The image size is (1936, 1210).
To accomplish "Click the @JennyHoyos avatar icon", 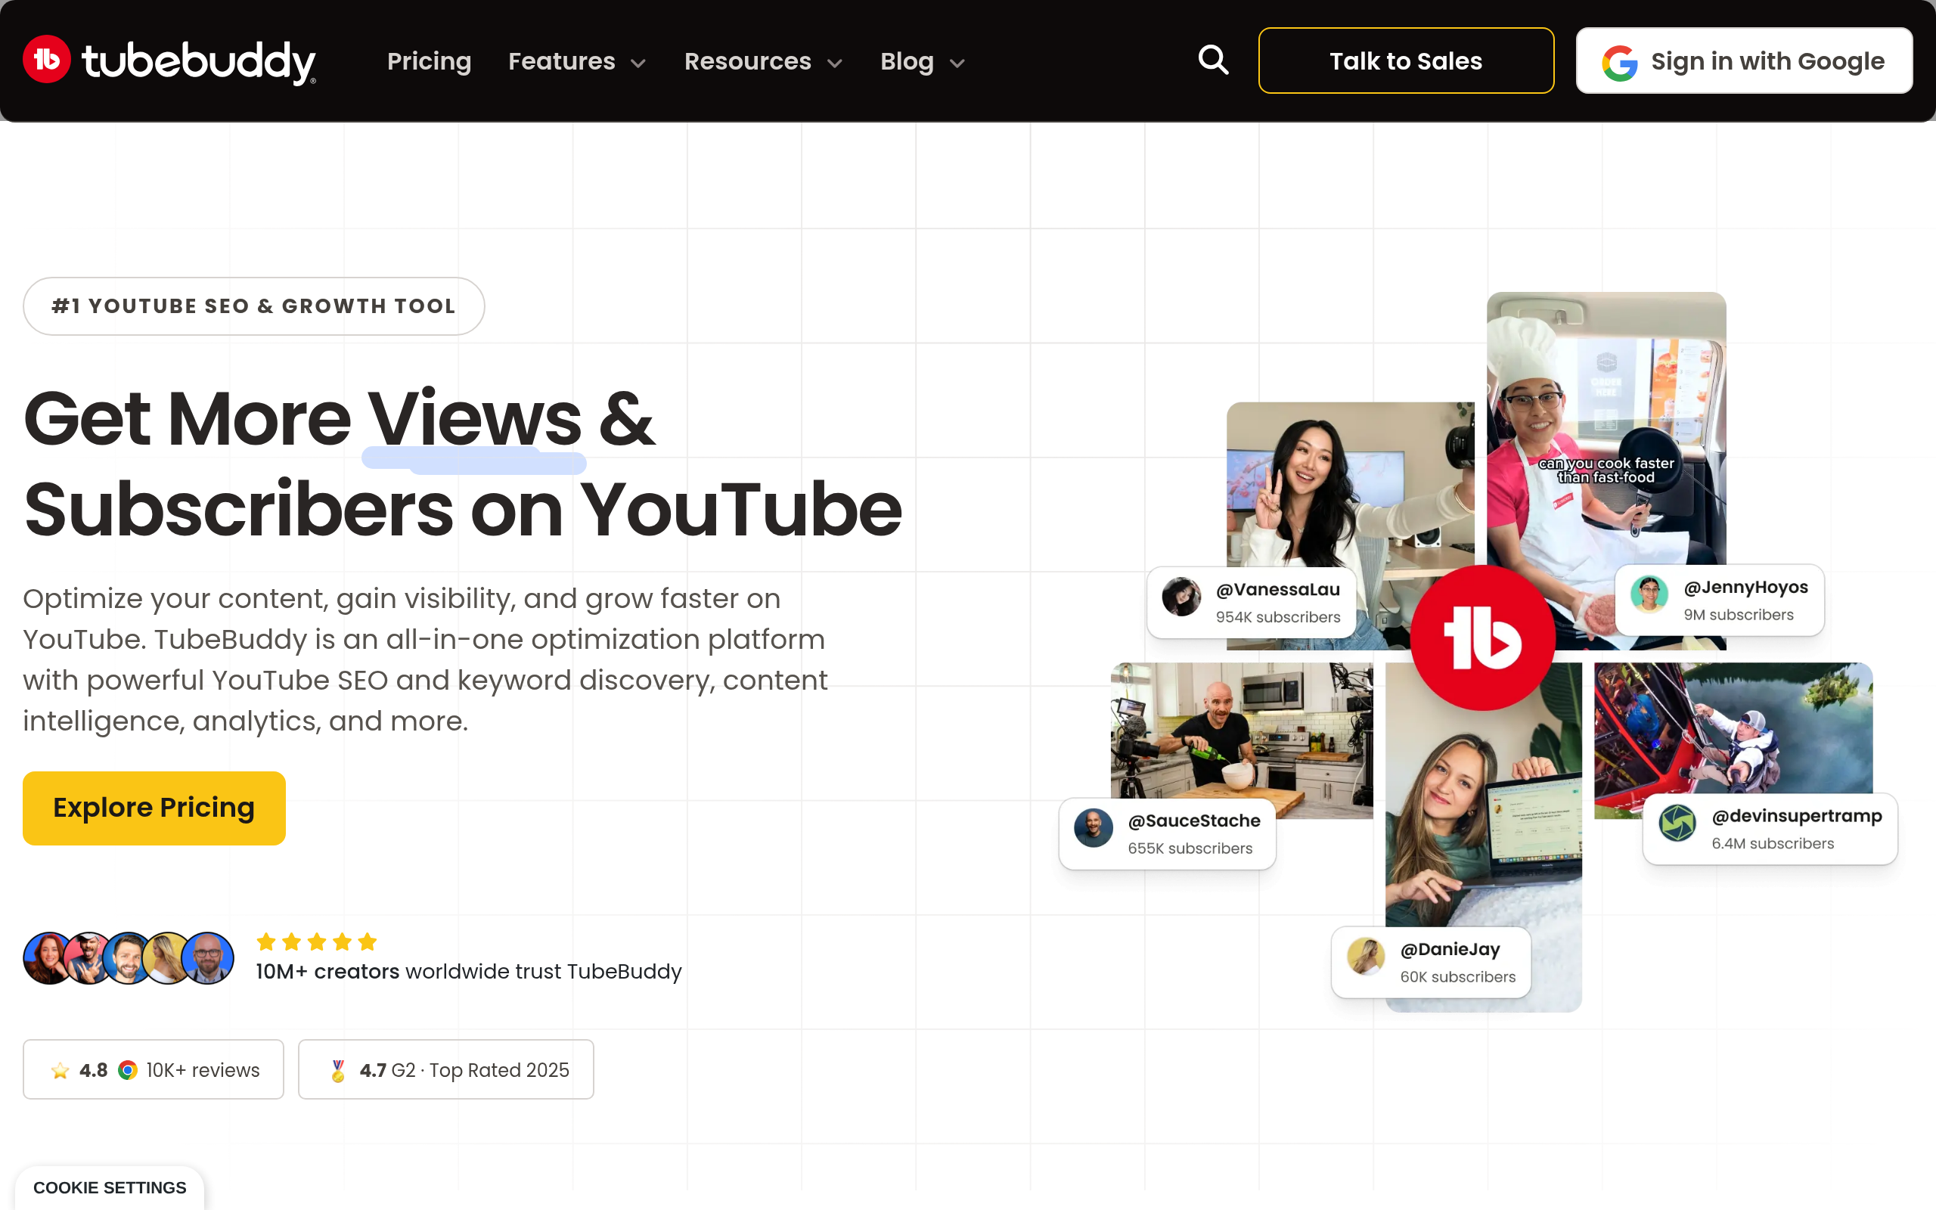I will [x=1649, y=594].
